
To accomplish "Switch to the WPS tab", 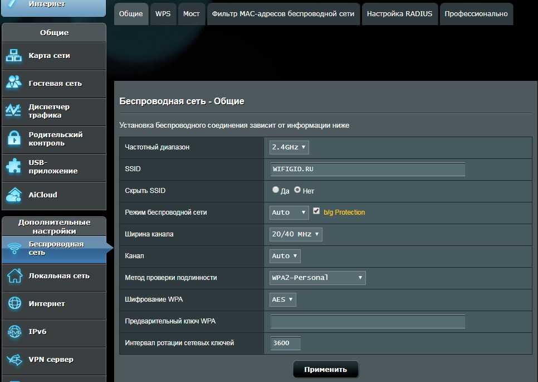I will coord(163,14).
